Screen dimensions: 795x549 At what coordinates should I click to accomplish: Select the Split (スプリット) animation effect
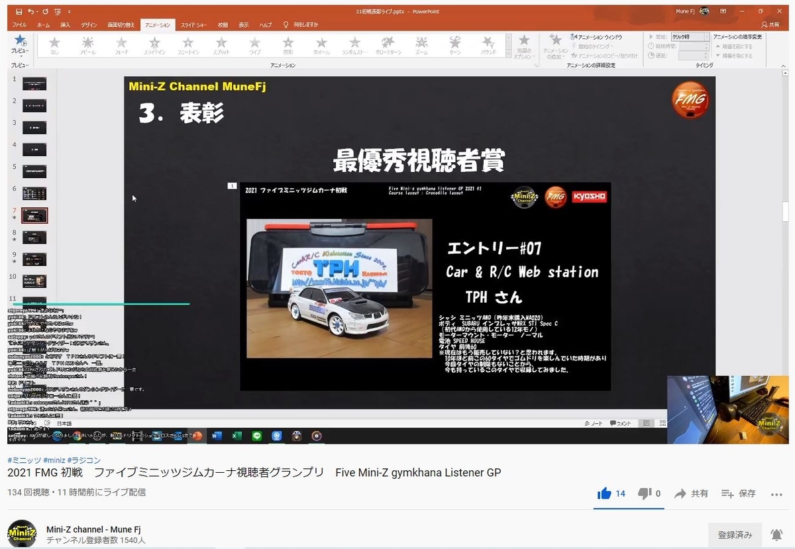[x=221, y=46]
